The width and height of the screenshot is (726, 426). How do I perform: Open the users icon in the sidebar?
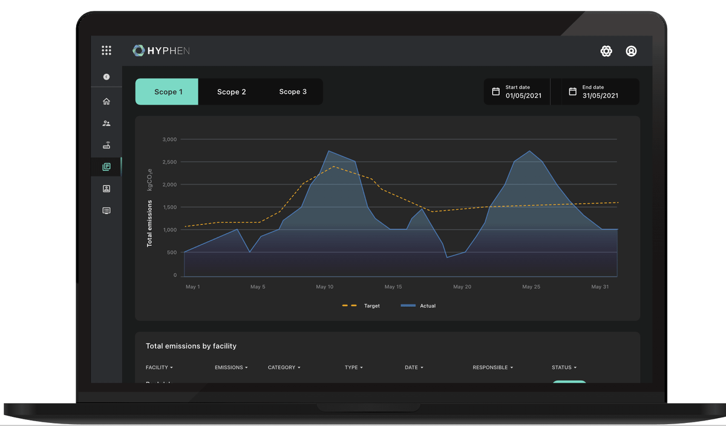click(x=106, y=123)
